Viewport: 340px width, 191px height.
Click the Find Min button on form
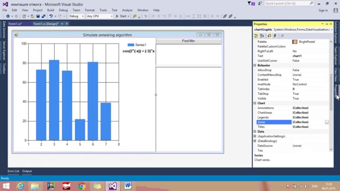pyautogui.click(x=189, y=41)
